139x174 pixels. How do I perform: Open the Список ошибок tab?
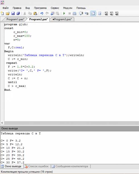37,166
